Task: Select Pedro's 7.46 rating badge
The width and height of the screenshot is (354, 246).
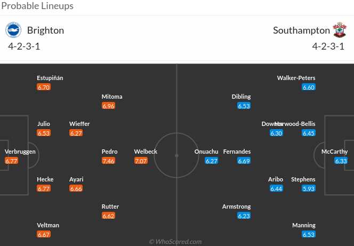Action: click(108, 161)
